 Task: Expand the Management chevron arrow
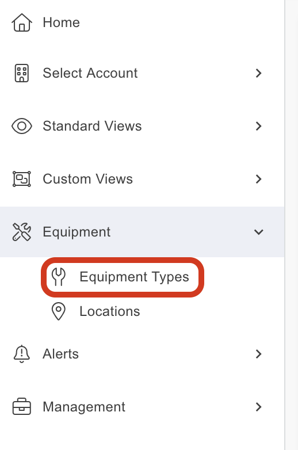click(x=258, y=407)
